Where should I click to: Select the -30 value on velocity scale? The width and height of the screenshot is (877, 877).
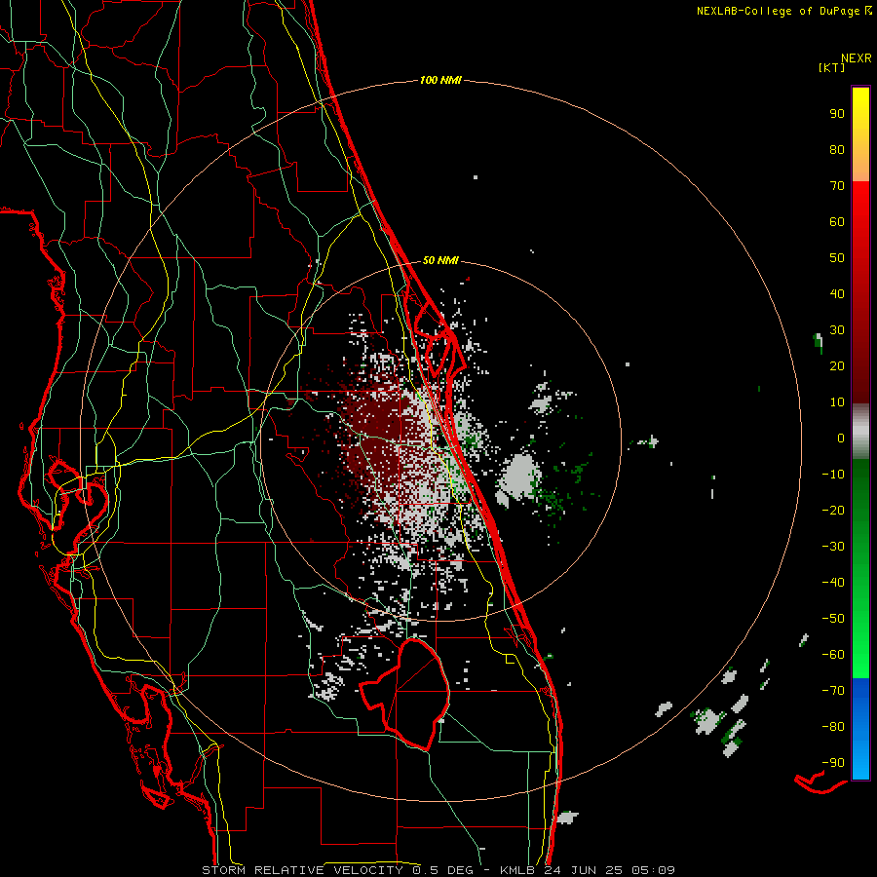(833, 547)
